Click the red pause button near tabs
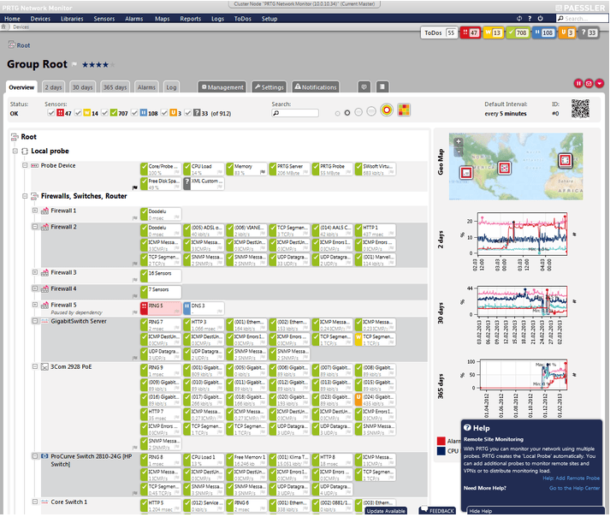The image size is (610, 517). coord(578,83)
